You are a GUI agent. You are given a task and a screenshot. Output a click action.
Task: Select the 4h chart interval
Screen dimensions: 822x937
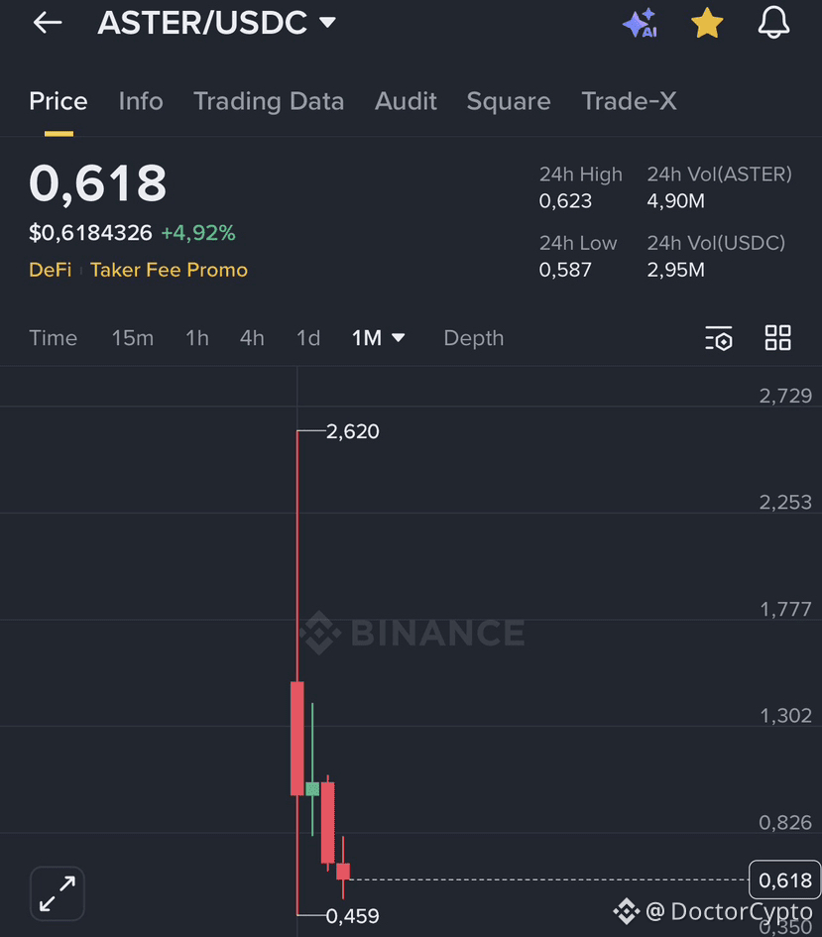tap(252, 338)
